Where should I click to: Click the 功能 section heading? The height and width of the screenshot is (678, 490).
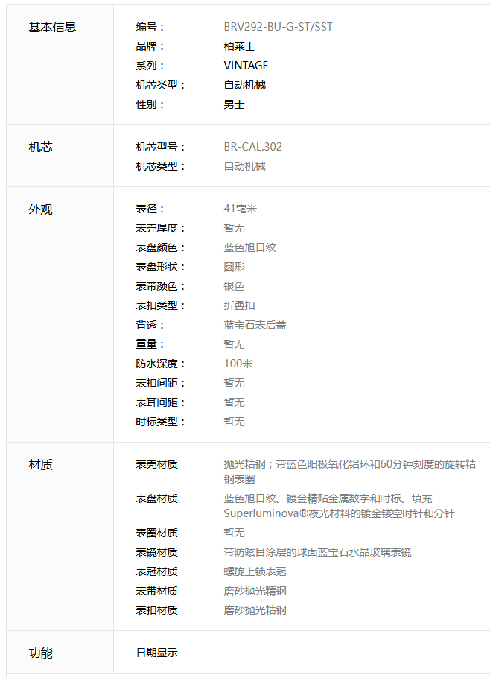point(40,653)
